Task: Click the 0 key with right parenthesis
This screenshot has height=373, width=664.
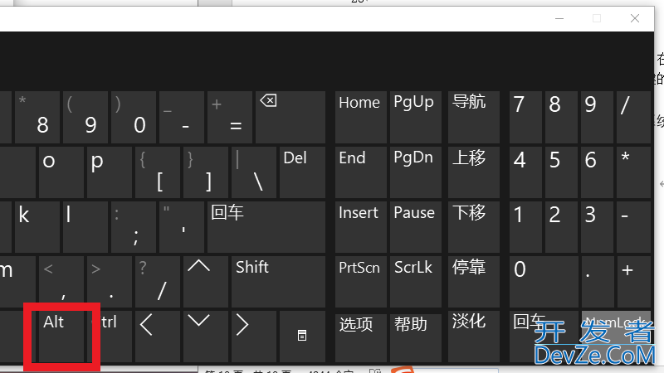Action: 134,118
